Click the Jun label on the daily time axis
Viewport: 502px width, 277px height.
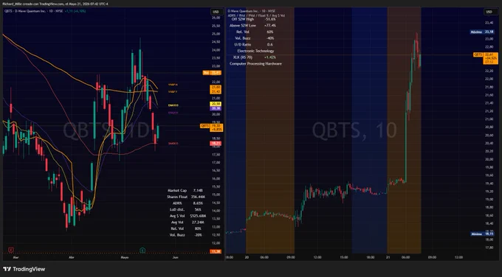(175, 257)
